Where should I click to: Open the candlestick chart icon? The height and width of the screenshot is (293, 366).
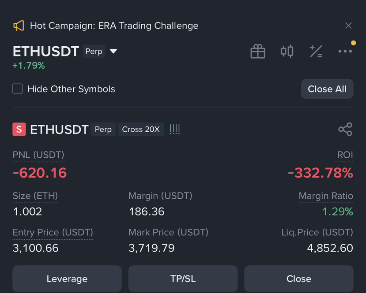(x=287, y=51)
